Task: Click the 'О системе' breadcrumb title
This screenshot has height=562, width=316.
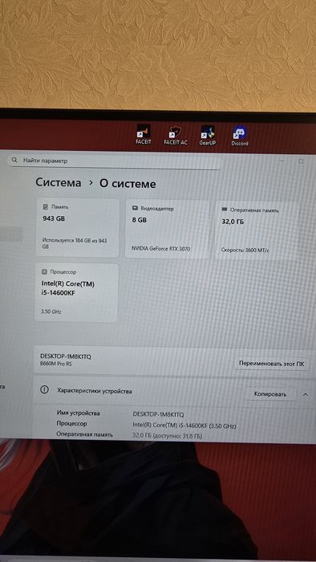Action: (128, 184)
